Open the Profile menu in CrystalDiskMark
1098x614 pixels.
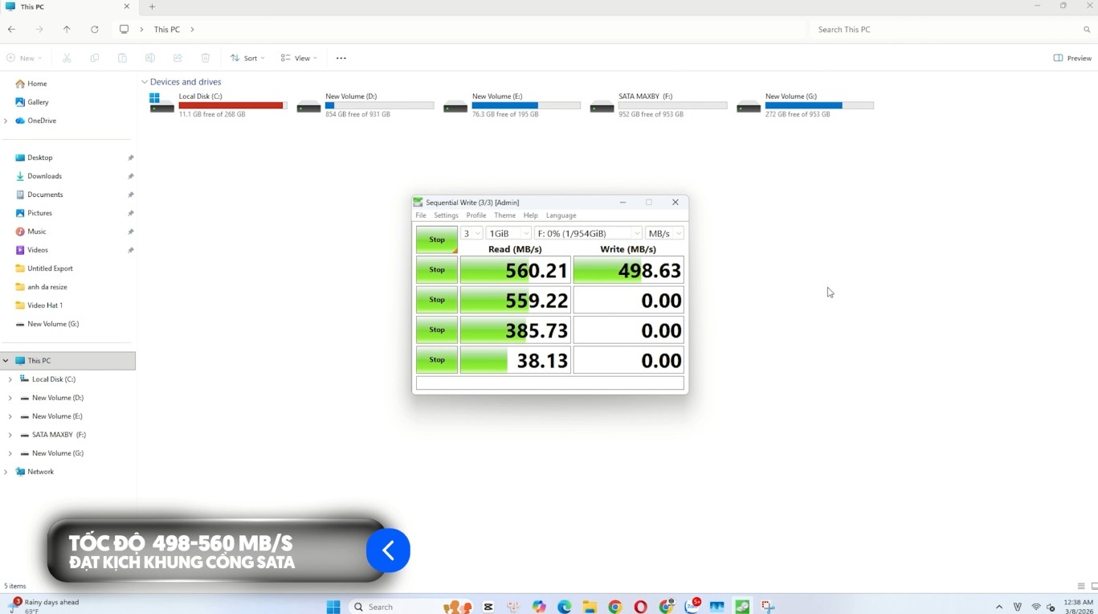pos(476,215)
